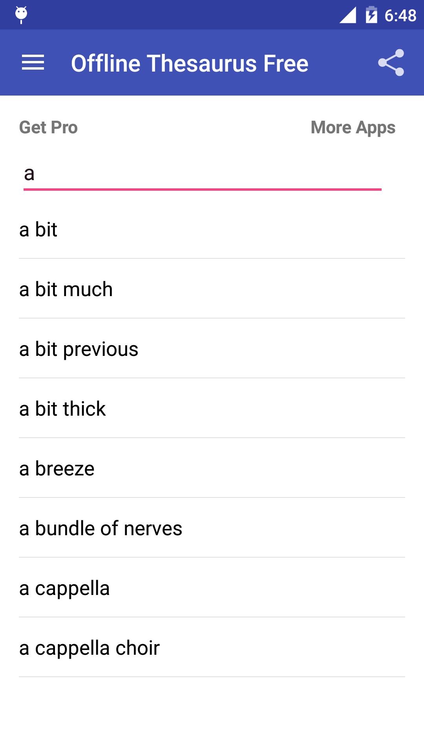
Task: Open 'a cappella choir' entry
Action: [212, 647]
